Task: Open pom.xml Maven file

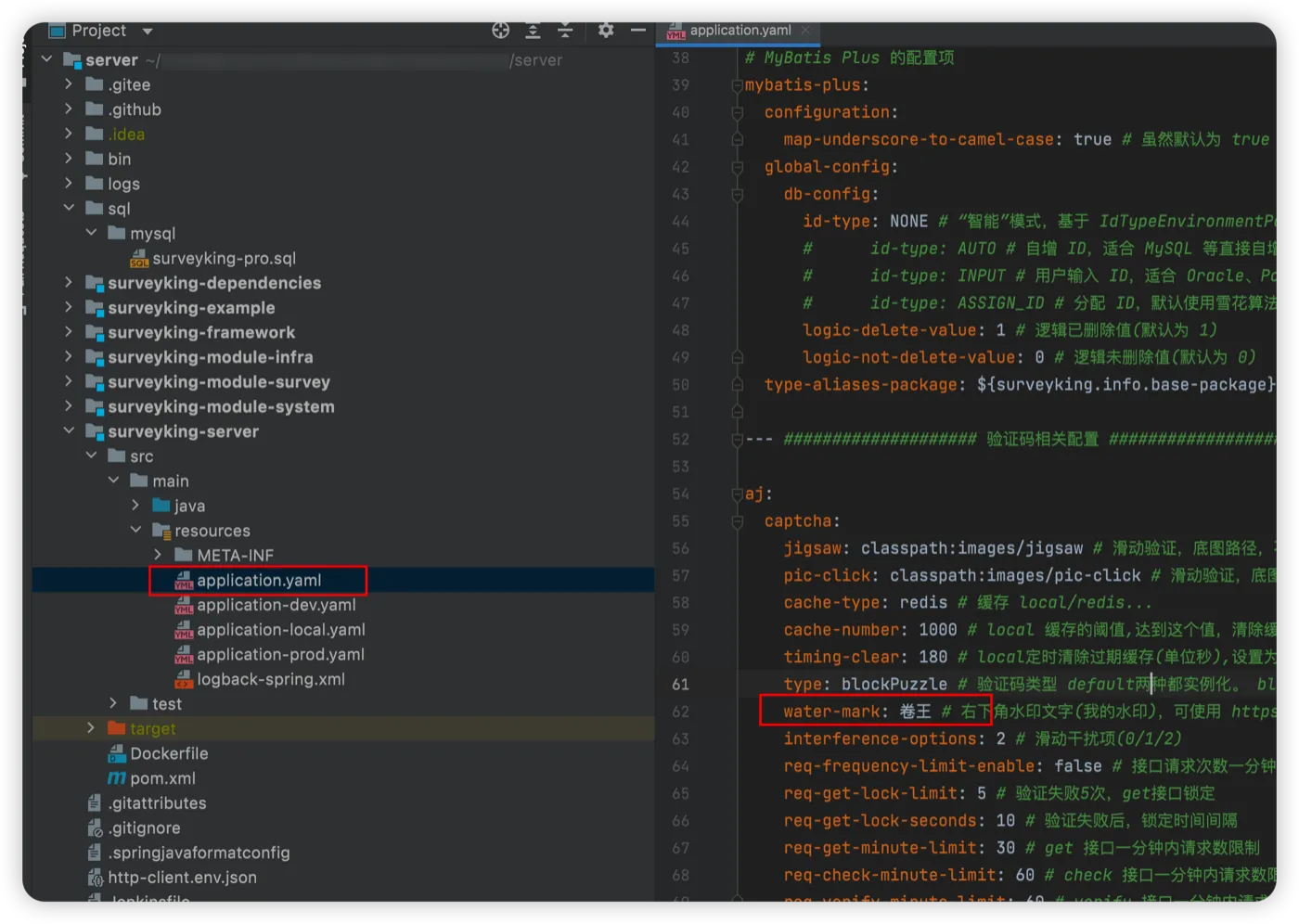Action: [x=162, y=778]
